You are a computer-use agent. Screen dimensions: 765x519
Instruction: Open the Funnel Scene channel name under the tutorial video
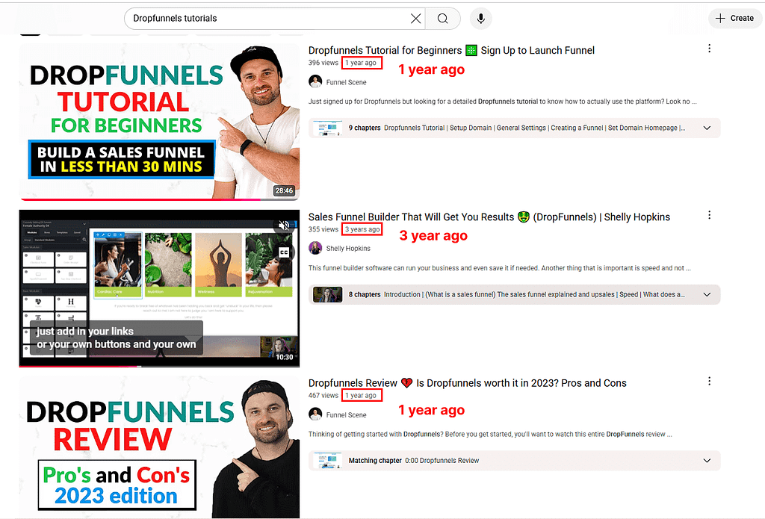346,82
